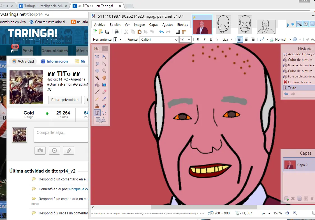This screenshot has height=220, width=315.
Task: Open the image list dropdown arrow
Action: coord(293,24)
